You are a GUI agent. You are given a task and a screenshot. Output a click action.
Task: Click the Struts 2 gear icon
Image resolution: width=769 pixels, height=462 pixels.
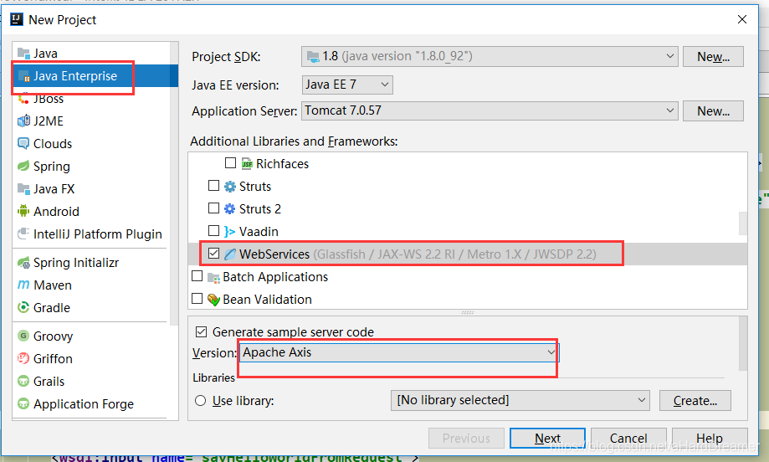point(229,209)
